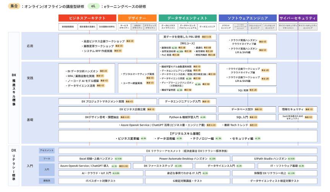This screenshot has width=330, height=192.
Task: Open the Python & 機械学習入門 course
Action: tap(187, 117)
